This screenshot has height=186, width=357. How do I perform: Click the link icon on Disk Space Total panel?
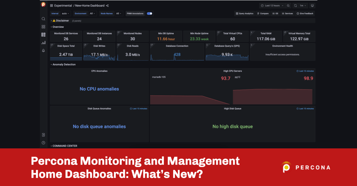(52, 45)
